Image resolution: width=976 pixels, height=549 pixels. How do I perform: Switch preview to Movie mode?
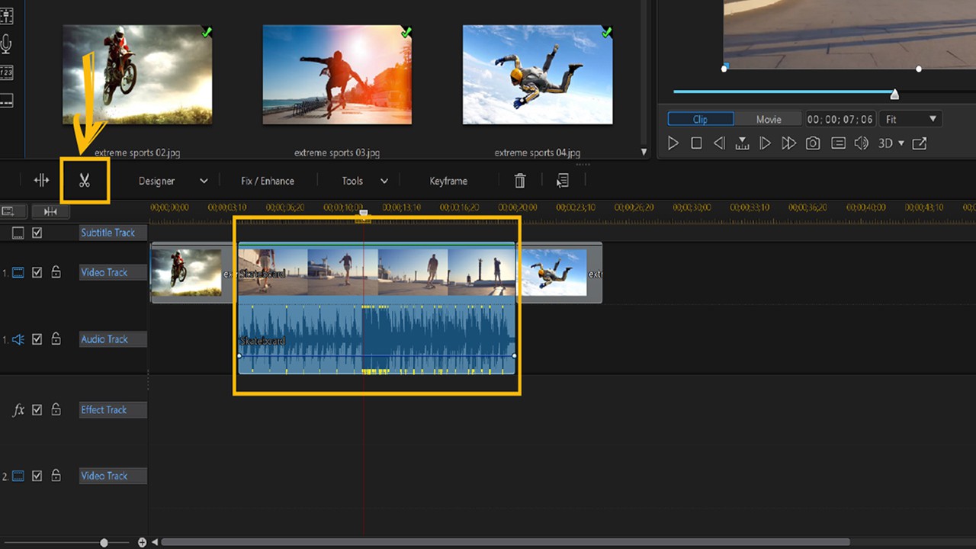(769, 119)
